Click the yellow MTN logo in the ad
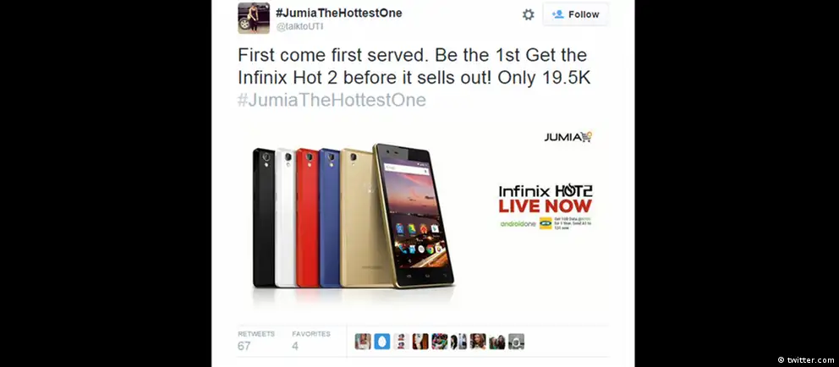Viewport: 839px width, 367px height. coord(546,223)
